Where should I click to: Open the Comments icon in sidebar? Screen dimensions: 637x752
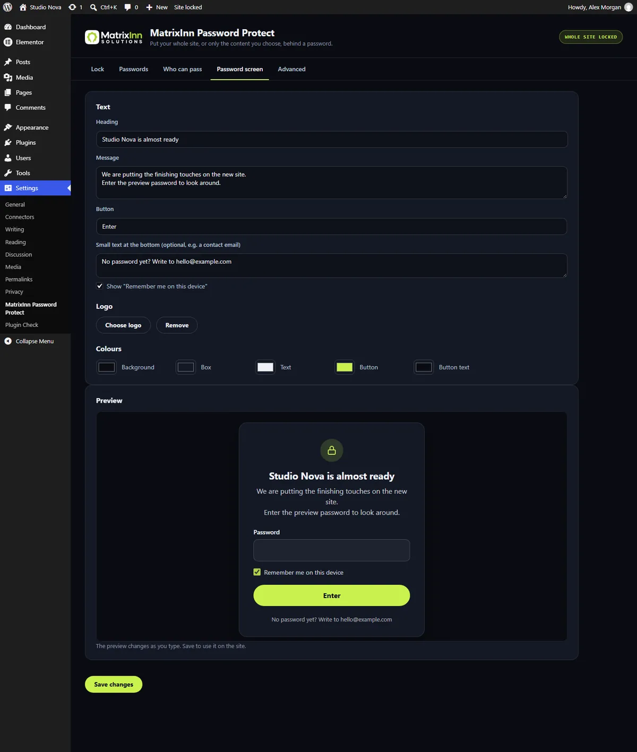[8, 107]
